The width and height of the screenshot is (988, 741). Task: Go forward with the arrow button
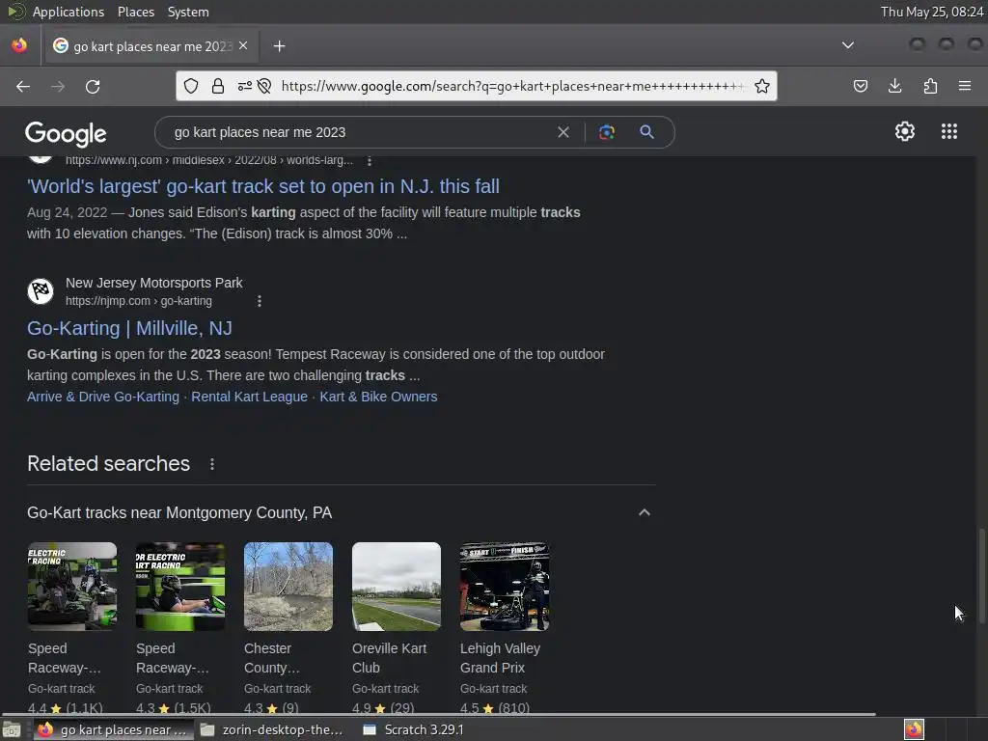tap(58, 86)
